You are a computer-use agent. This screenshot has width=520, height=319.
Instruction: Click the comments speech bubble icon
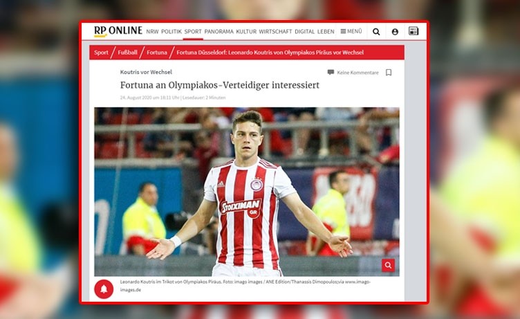point(331,73)
